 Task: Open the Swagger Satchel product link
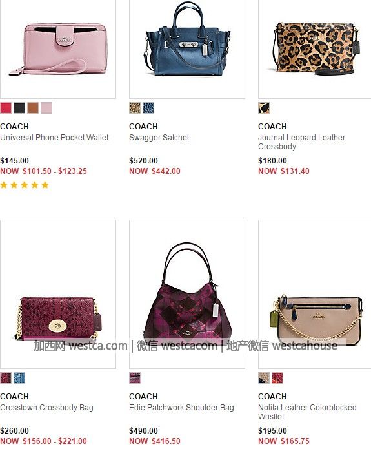click(159, 138)
